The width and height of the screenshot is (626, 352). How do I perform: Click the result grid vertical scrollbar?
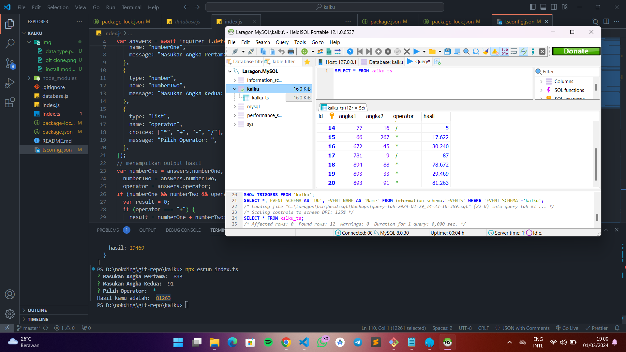coord(596,165)
